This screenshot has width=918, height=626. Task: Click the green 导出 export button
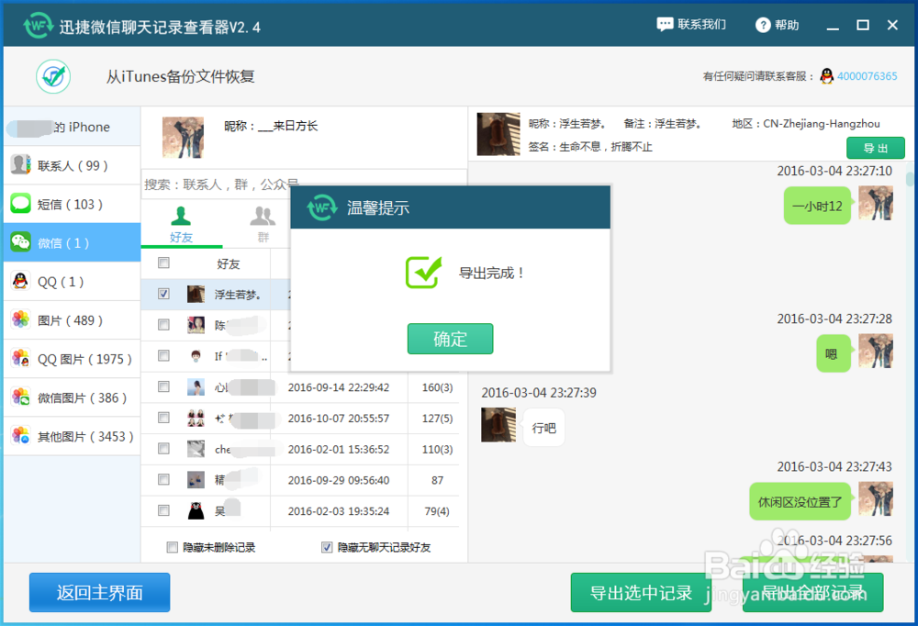click(875, 147)
